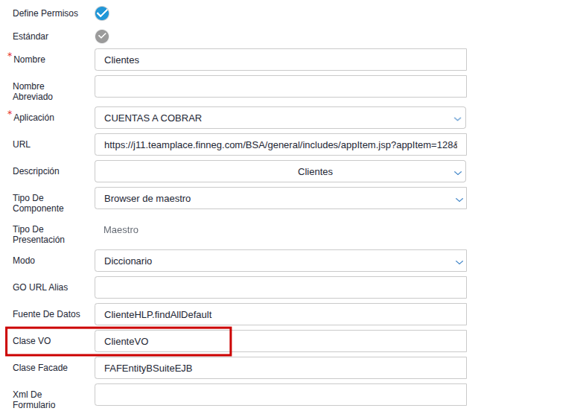The height and width of the screenshot is (414, 586).
Task: Click the URL input field
Action: [280, 144]
